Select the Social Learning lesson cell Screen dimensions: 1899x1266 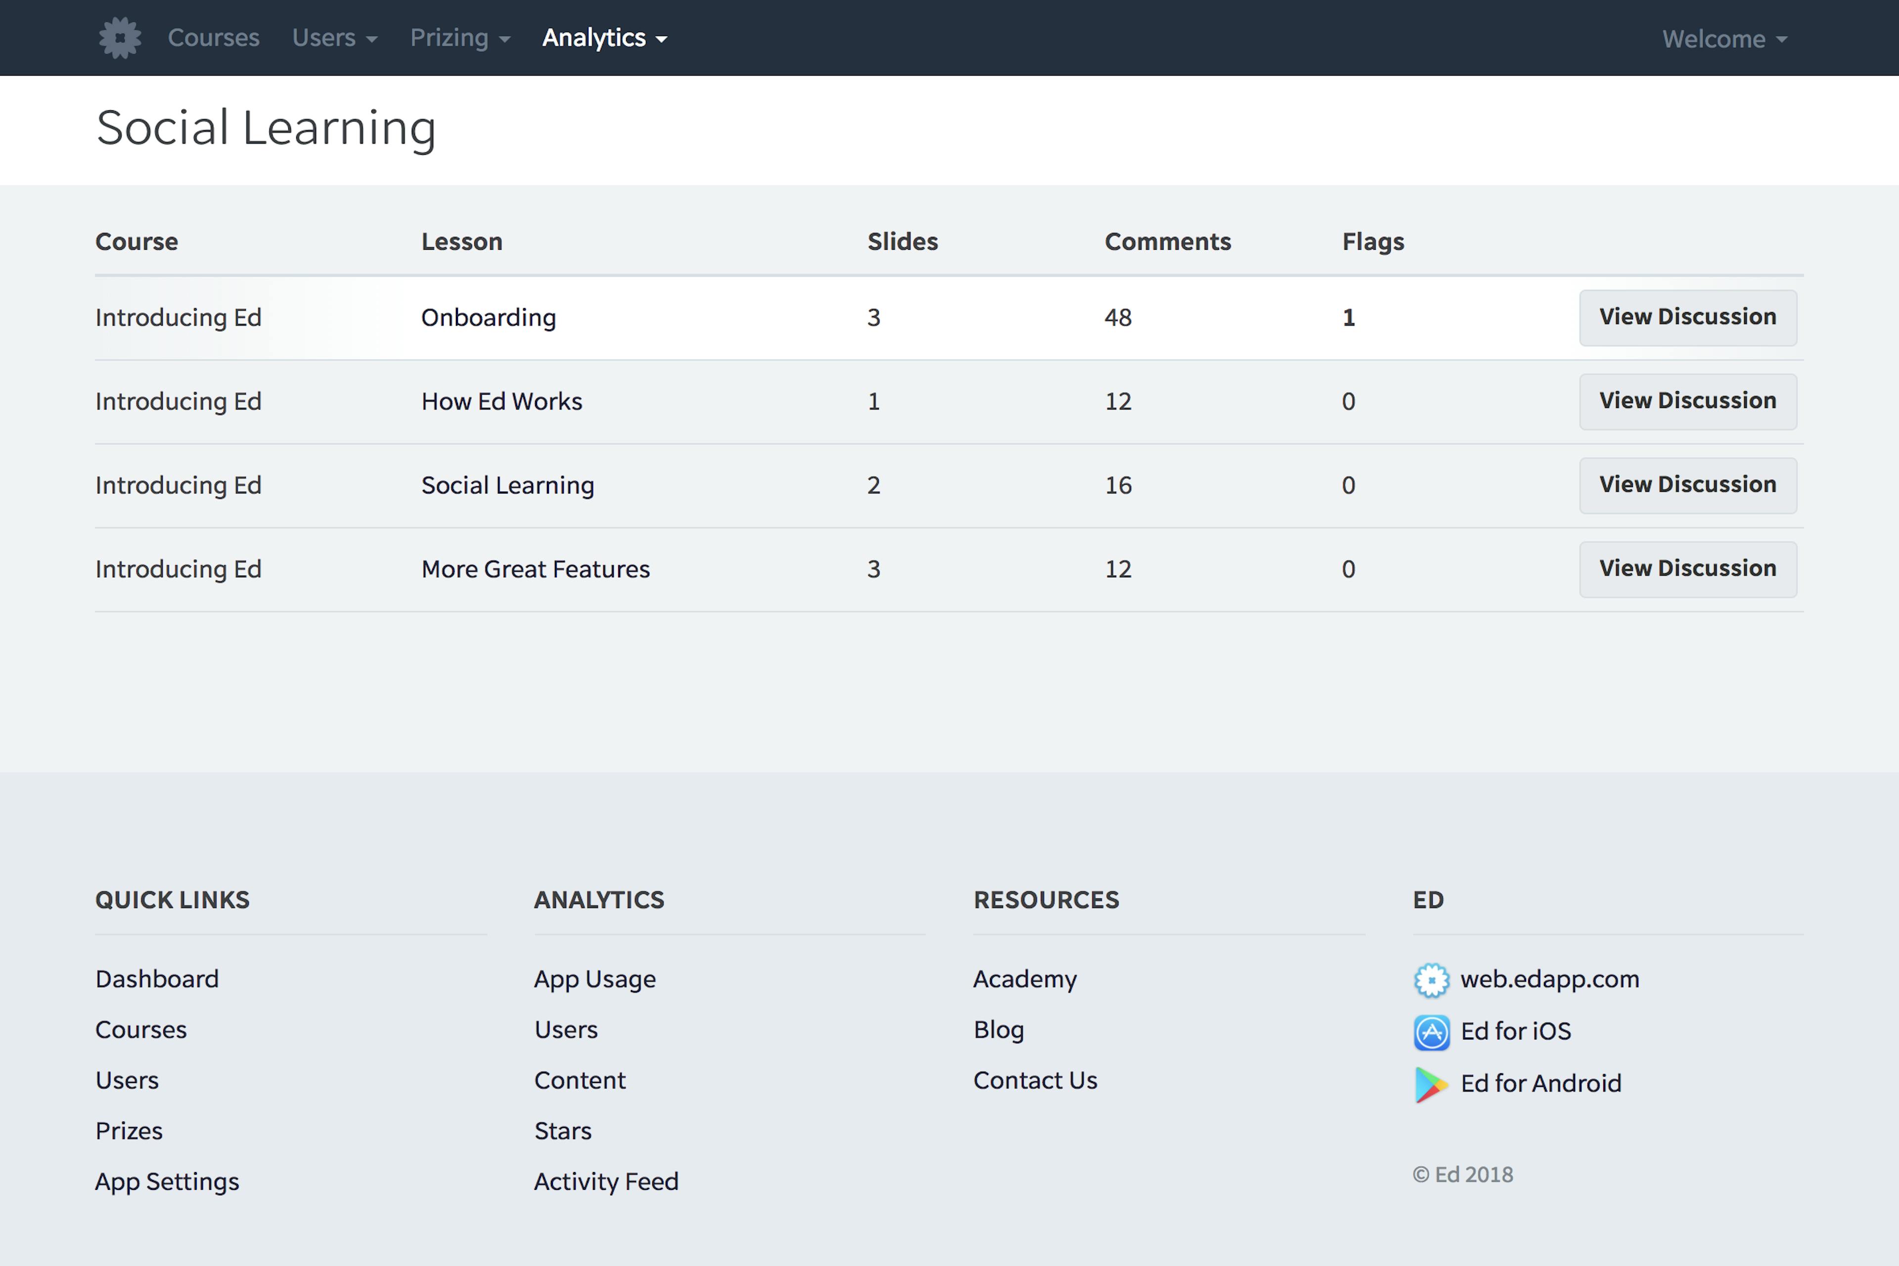[x=508, y=485]
